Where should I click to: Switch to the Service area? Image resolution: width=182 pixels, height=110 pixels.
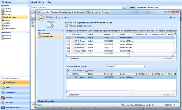click(x=15, y=97)
